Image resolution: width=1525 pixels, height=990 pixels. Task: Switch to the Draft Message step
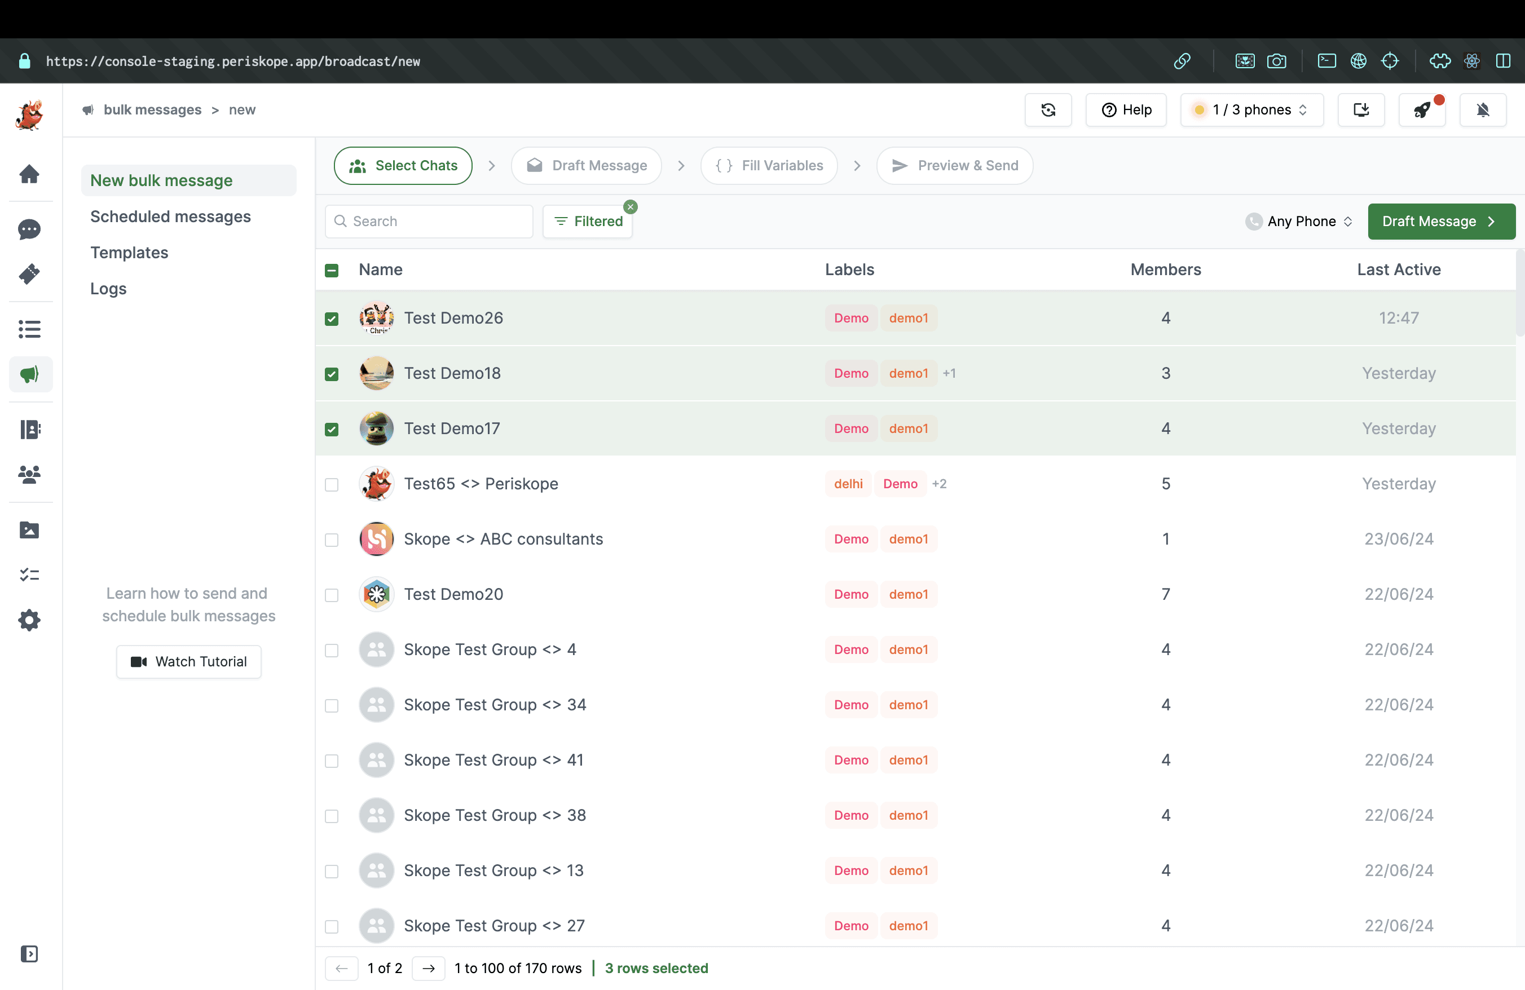(587, 166)
